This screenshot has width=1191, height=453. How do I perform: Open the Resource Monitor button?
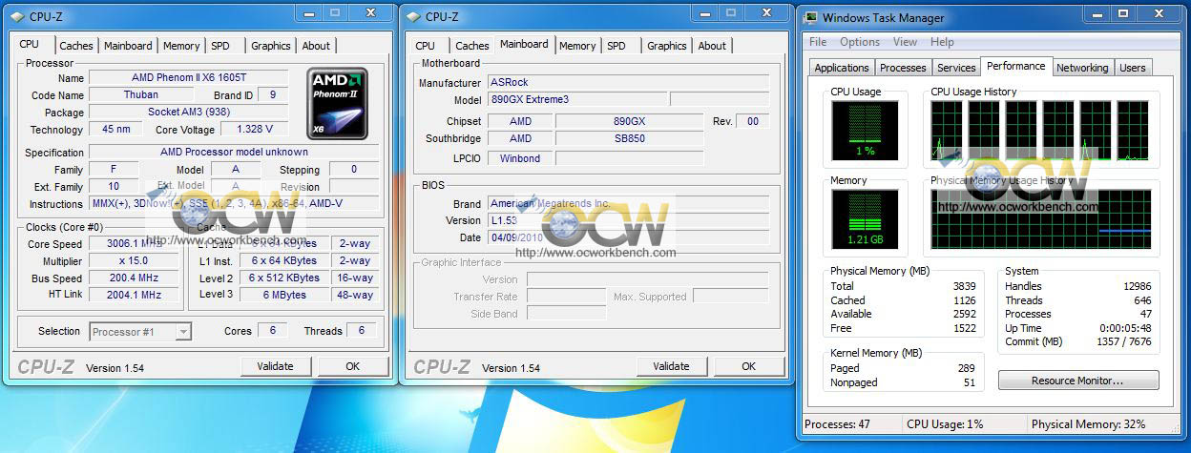click(x=1078, y=381)
